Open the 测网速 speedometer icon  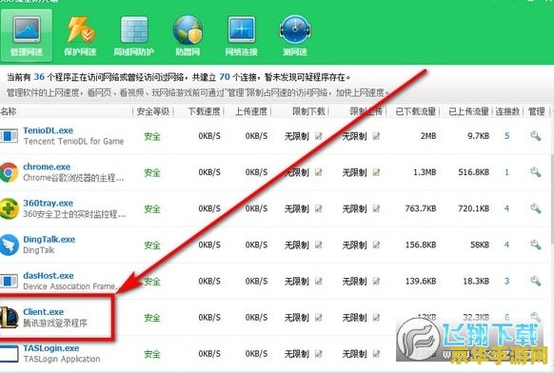(295, 29)
